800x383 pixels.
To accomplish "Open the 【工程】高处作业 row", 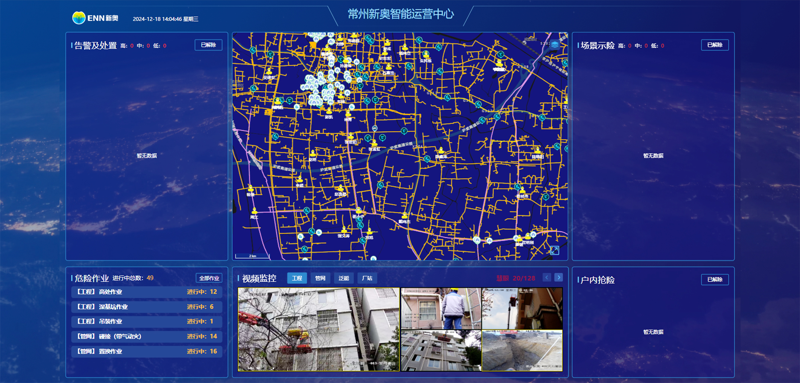I will [x=147, y=292].
